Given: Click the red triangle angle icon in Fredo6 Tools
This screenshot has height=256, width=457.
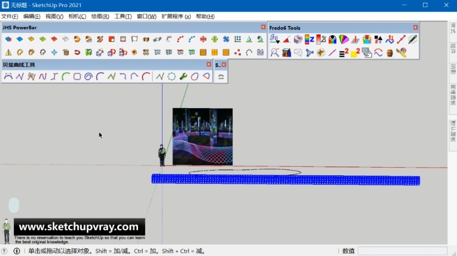Looking at the screenshot, I should (286, 39).
